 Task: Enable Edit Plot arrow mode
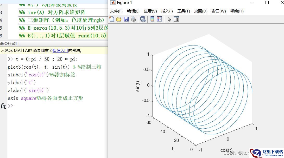coord(169,19)
